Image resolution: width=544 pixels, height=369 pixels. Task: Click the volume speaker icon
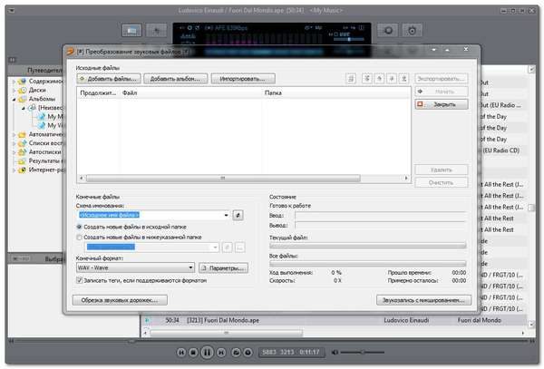(334, 352)
